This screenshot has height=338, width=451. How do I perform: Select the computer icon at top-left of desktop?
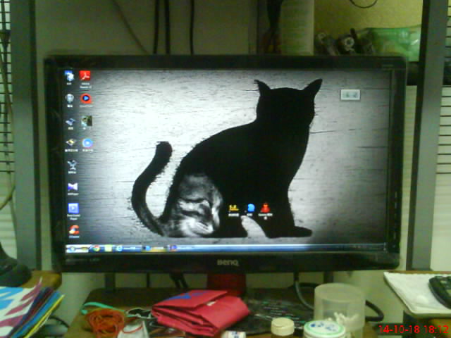69,76
